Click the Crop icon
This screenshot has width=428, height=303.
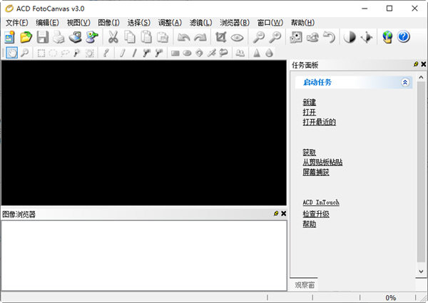(x=221, y=37)
